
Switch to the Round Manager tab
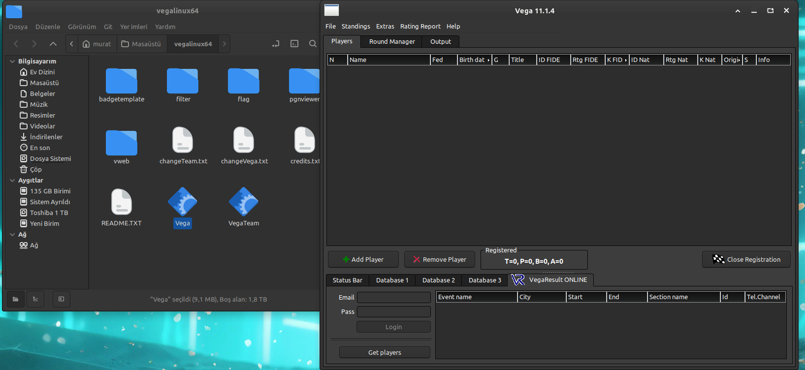coord(392,42)
